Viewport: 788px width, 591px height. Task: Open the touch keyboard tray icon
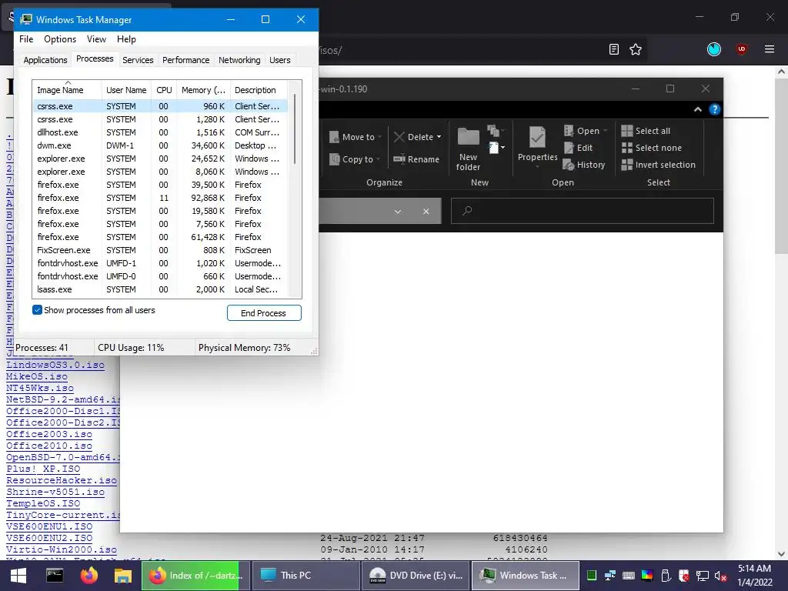tap(628, 576)
